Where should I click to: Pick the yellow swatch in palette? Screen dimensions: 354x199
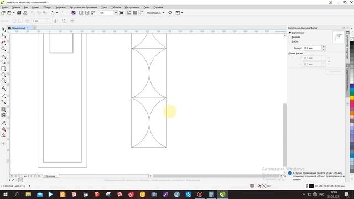(x=352, y=97)
